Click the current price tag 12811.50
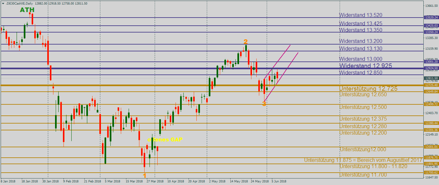 (431, 78)
